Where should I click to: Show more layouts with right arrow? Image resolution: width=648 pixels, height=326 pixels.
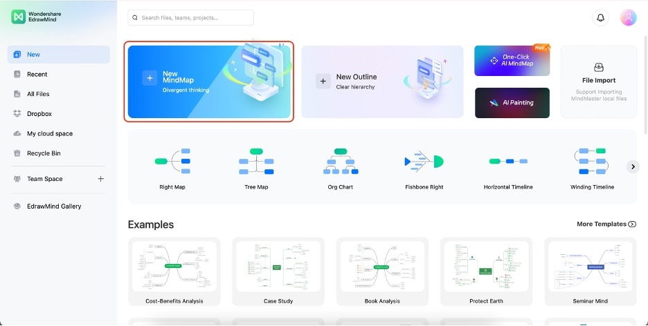click(x=633, y=166)
